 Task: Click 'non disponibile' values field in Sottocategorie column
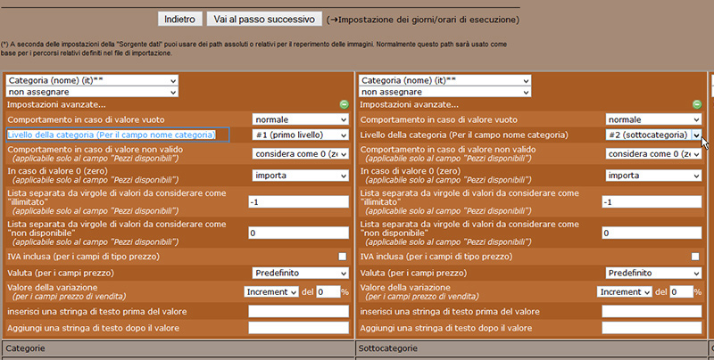652,233
